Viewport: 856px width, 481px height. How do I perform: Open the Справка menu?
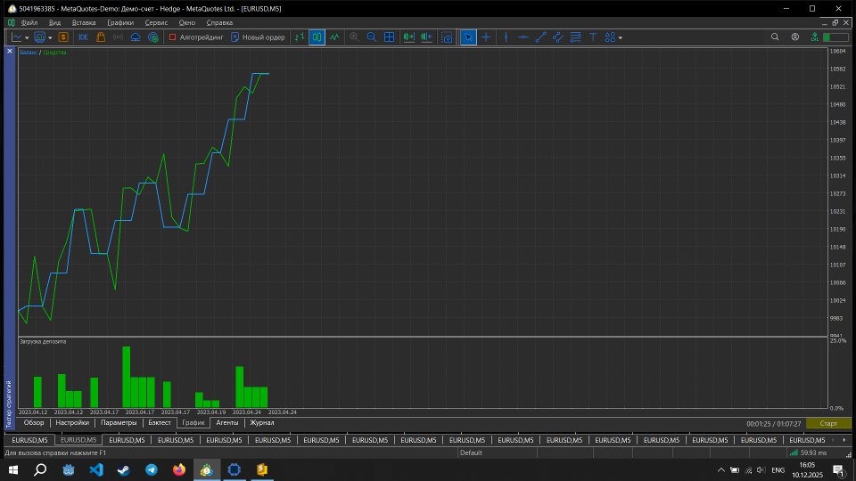pos(219,22)
